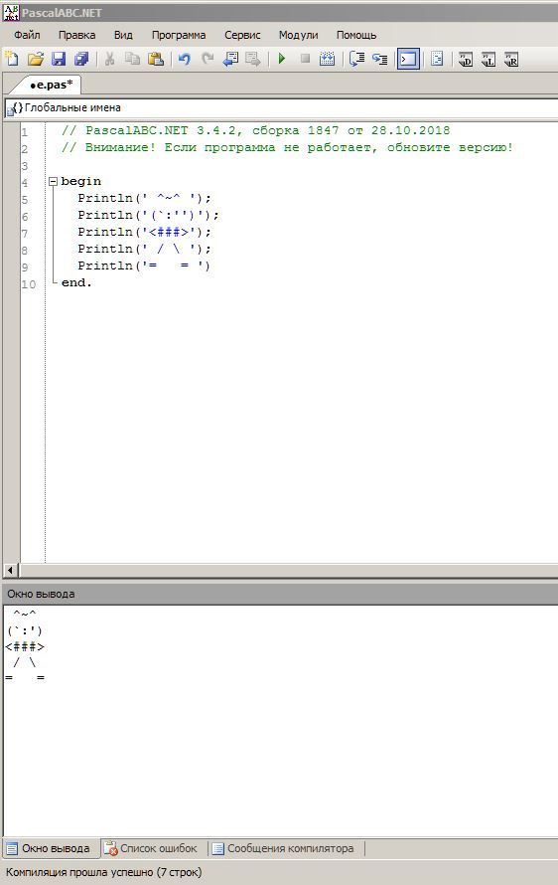
Task: Run the program with the green play icon
Action: 282,59
